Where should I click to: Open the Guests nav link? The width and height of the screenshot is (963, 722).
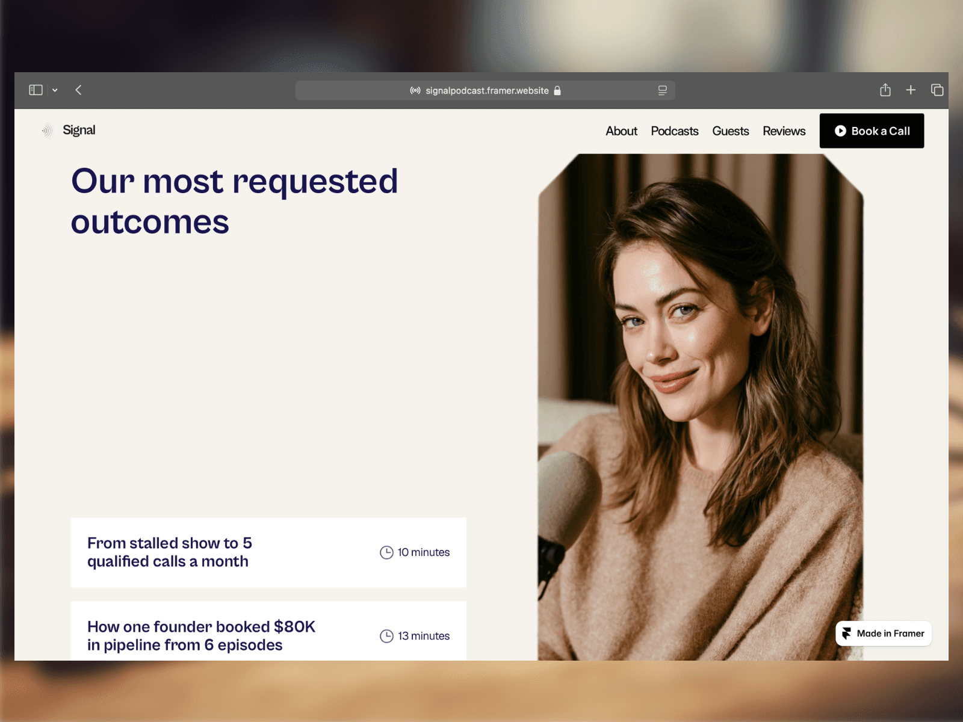click(731, 131)
